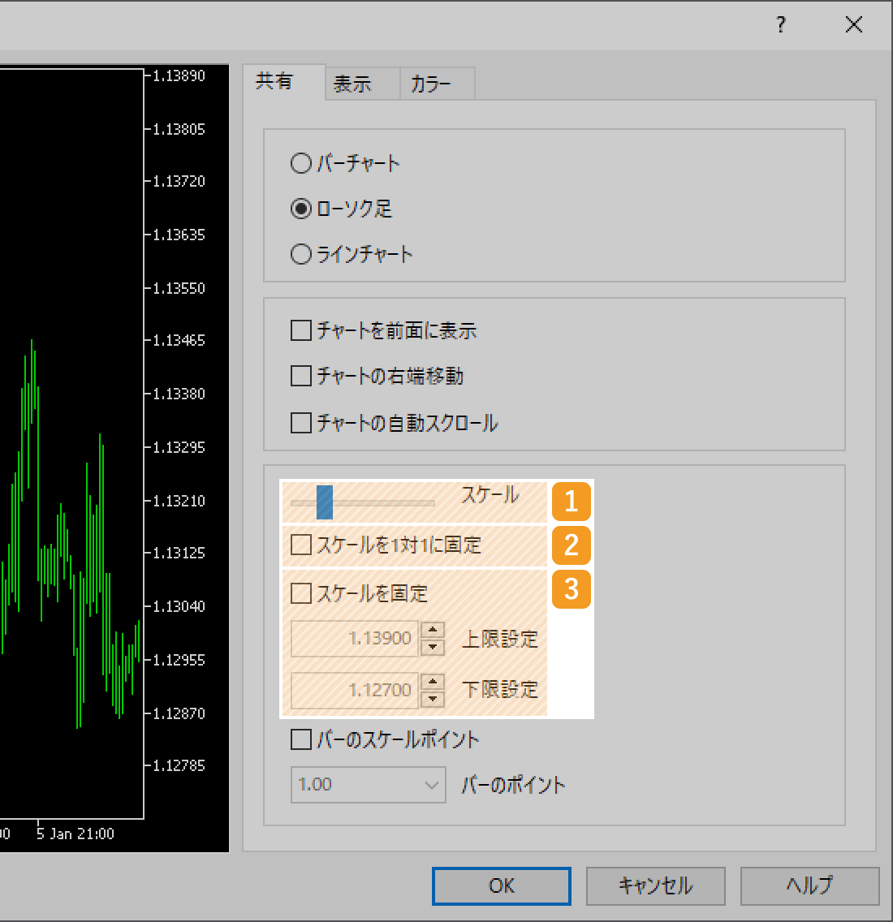
Task: Confirm with the OK button
Action: click(501, 886)
